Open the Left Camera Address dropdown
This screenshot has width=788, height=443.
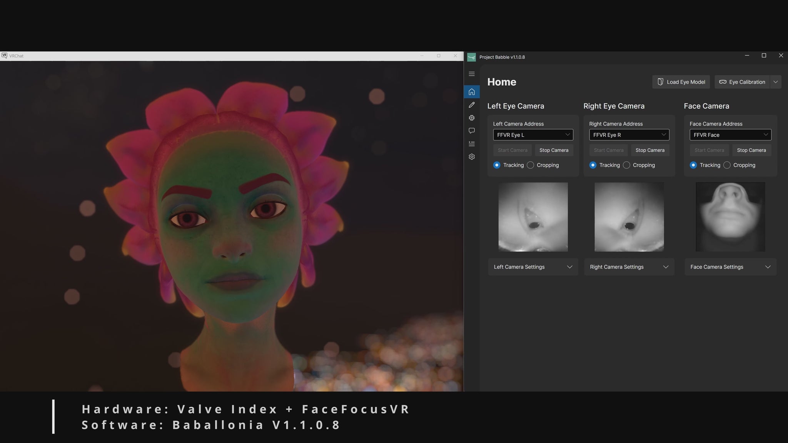(x=533, y=135)
